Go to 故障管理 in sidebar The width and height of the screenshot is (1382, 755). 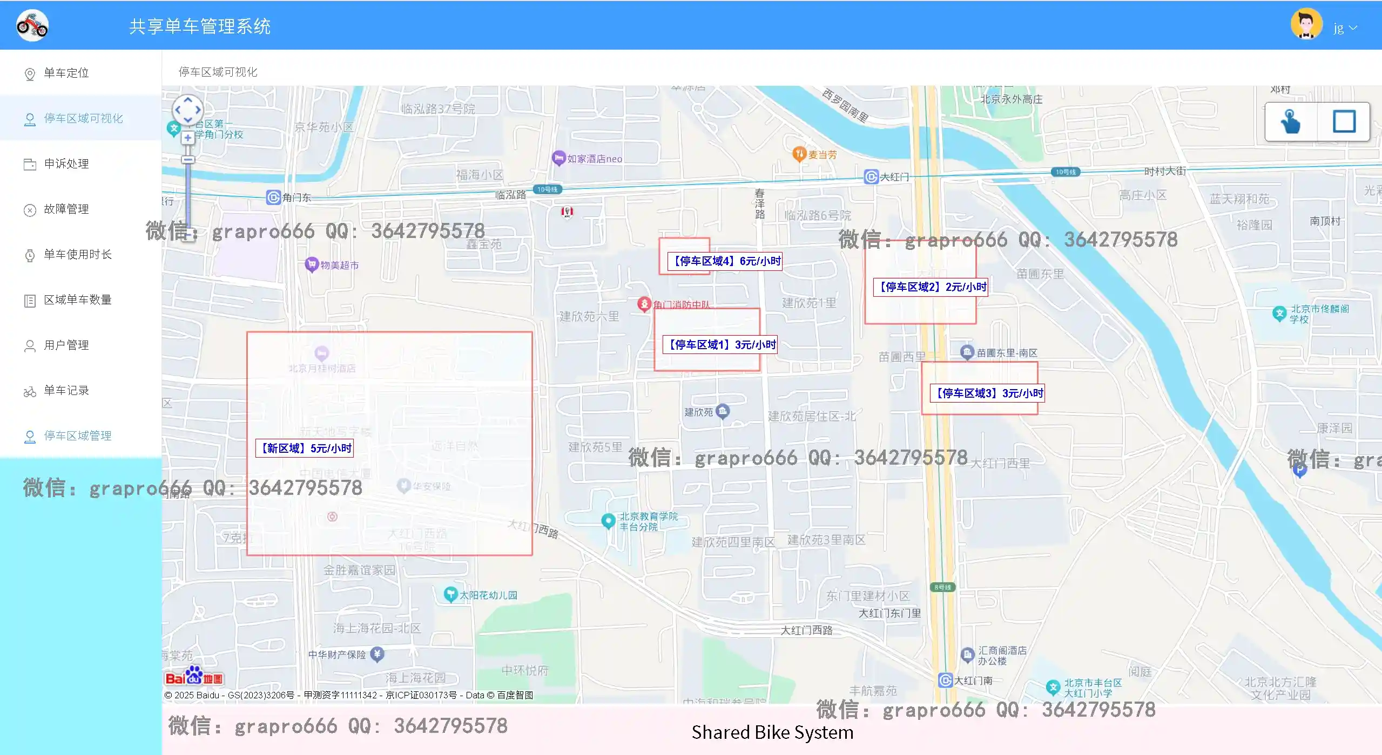[66, 209]
